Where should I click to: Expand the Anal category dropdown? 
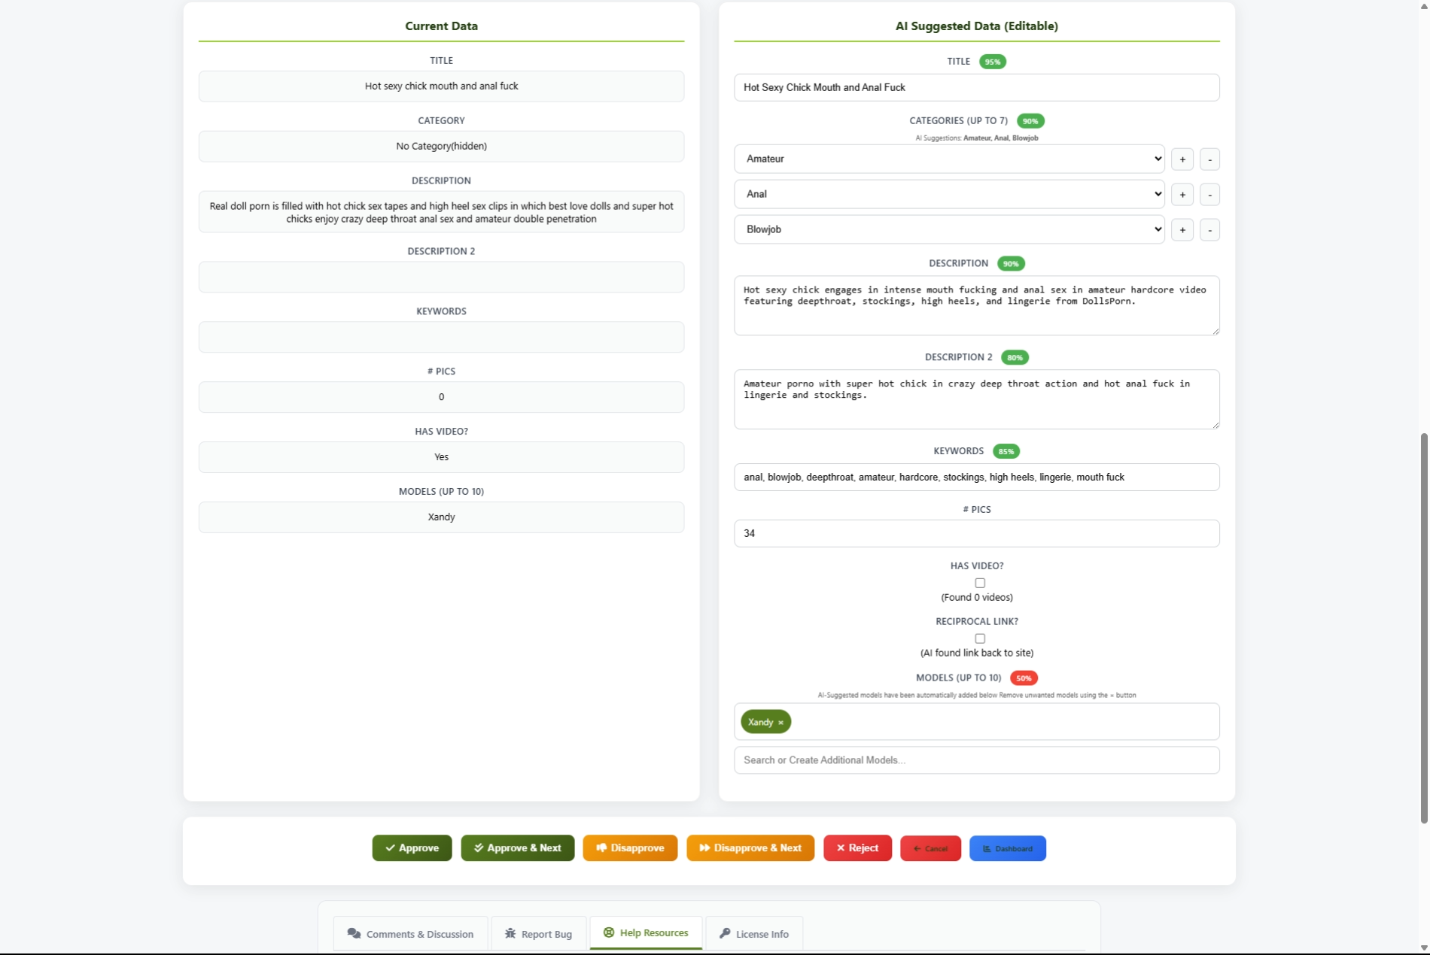(948, 195)
